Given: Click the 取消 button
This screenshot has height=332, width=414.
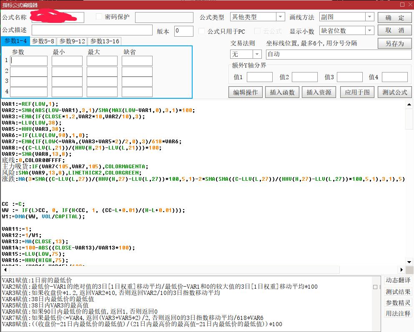Looking at the screenshot, I should pyautogui.click(x=394, y=30).
